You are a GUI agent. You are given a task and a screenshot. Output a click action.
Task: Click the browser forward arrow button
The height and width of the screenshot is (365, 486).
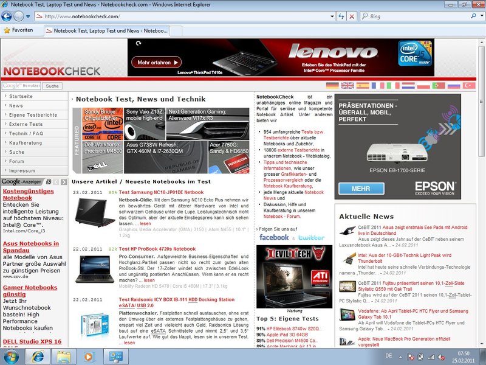click(x=18, y=16)
